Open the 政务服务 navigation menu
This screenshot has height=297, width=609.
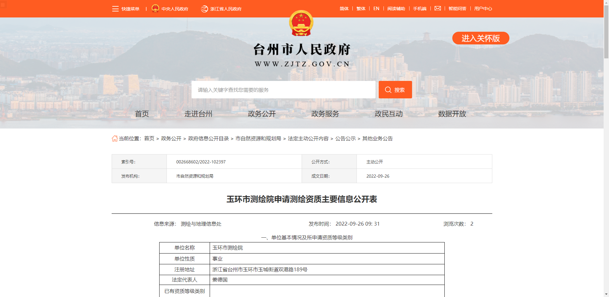325,114
